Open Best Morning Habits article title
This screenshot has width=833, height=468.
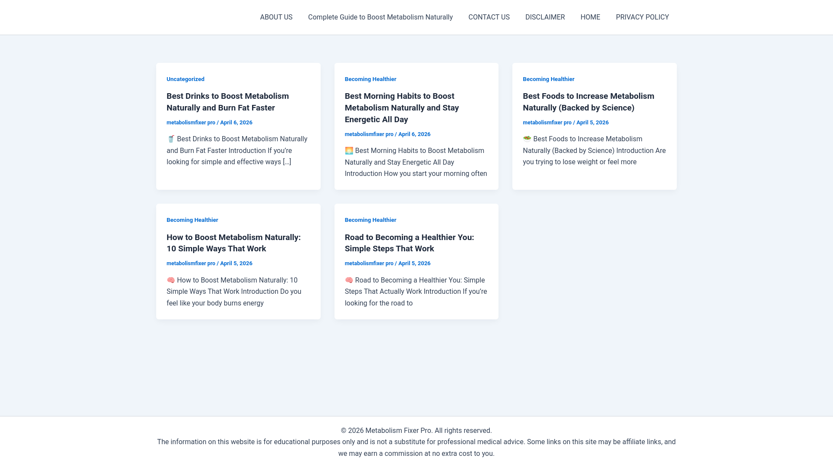402,107
